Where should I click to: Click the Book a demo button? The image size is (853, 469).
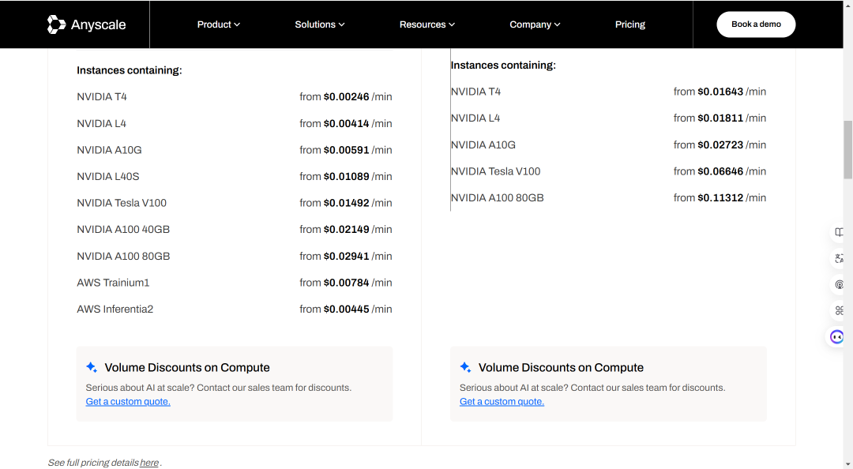pyautogui.click(x=756, y=24)
